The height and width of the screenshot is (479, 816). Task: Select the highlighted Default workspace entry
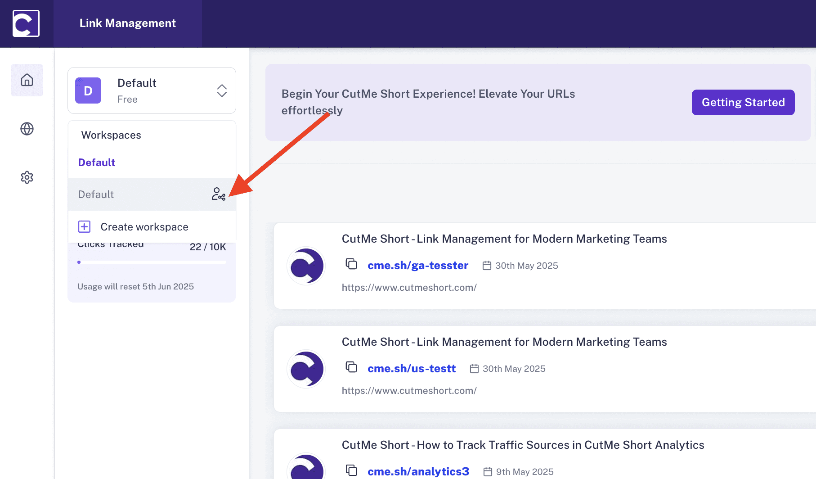[x=97, y=163]
